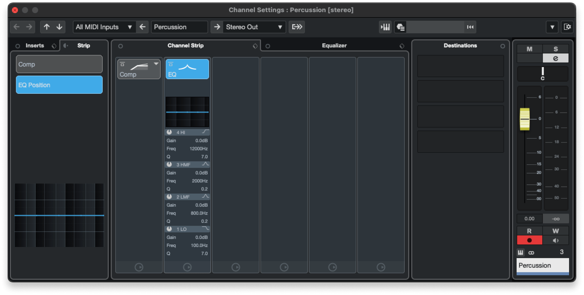Click the EQ module curve display

(187, 112)
